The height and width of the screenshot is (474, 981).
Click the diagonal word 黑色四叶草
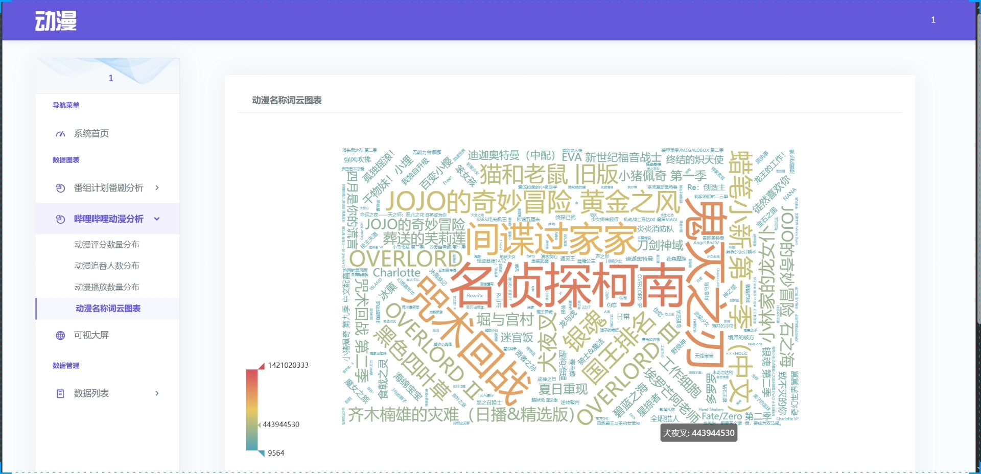[x=412, y=363]
